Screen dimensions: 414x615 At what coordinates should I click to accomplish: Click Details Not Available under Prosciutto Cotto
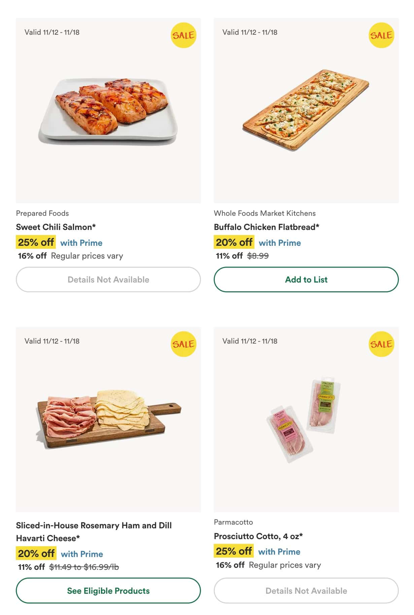(306, 591)
